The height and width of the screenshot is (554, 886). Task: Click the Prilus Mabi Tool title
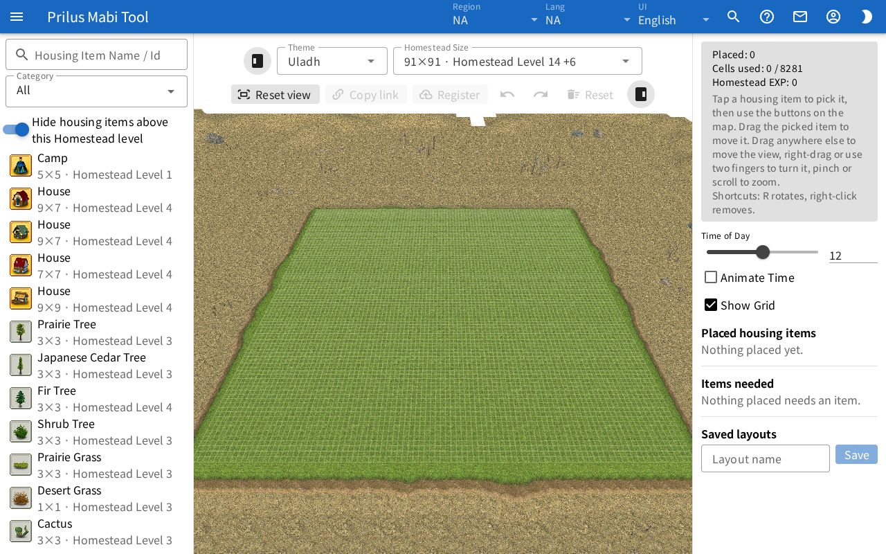(x=98, y=17)
